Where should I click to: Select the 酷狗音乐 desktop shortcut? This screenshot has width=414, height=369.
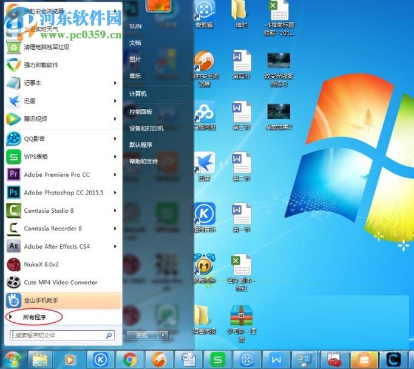tap(205, 218)
